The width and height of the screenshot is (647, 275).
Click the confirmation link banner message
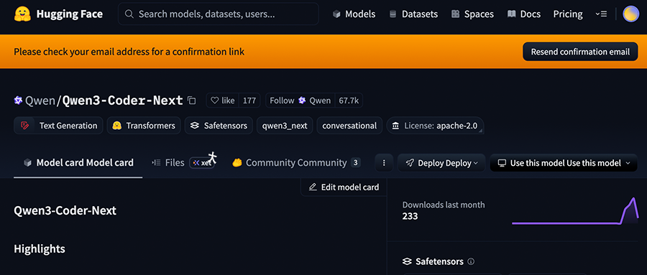129,52
